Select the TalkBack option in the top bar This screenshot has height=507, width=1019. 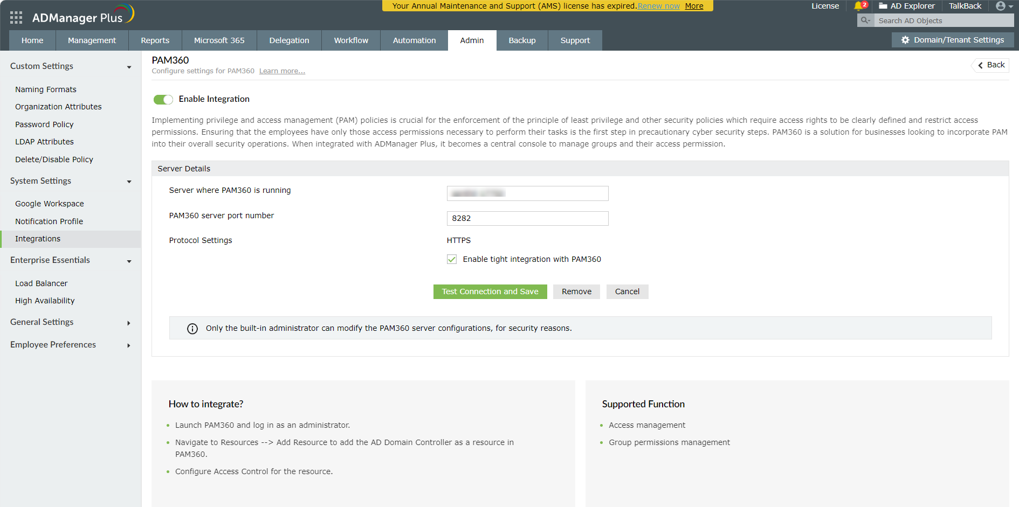[x=965, y=6]
